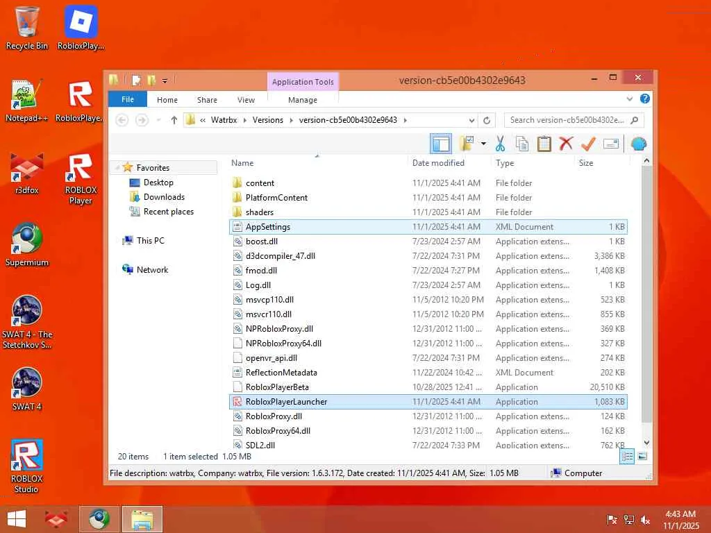The image size is (711, 533).
Task: Click the Rename toolbar icon
Action: click(611, 144)
